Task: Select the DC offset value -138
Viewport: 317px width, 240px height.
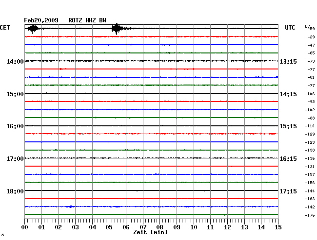Action: click(x=310, y=150)
